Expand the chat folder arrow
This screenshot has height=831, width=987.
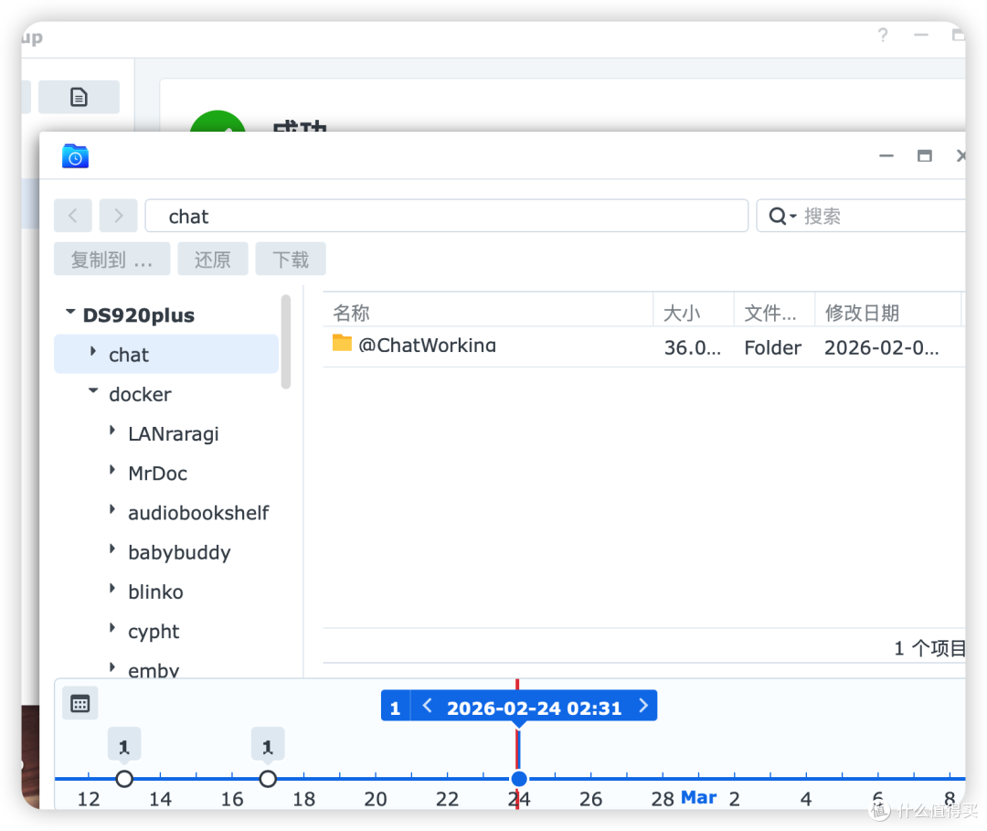click(x=93, y=351)
